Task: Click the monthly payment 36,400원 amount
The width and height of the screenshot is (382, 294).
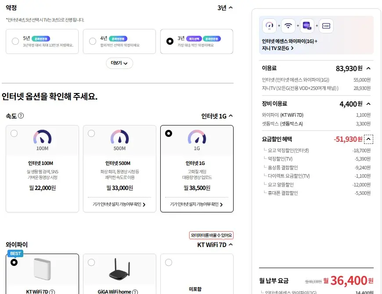Action: [x=348, y=280]
